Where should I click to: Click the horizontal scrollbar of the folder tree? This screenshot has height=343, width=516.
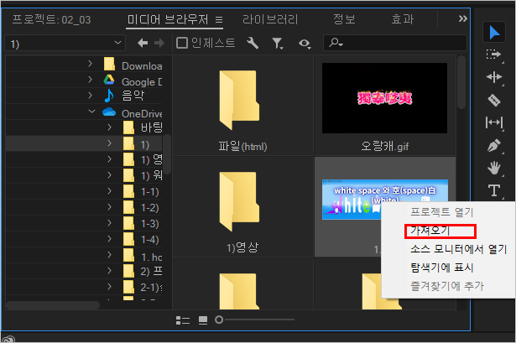point(53,305)
